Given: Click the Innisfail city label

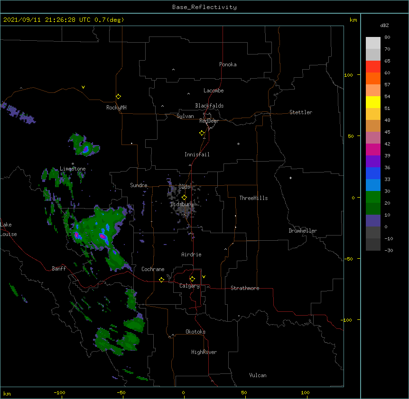Looking at the screenshot, I should pyautogui.click(x=197, y=154).
